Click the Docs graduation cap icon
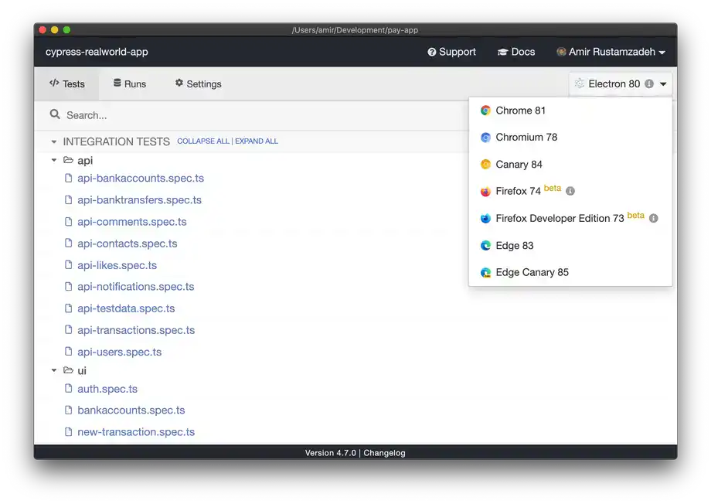 (502, 52)
